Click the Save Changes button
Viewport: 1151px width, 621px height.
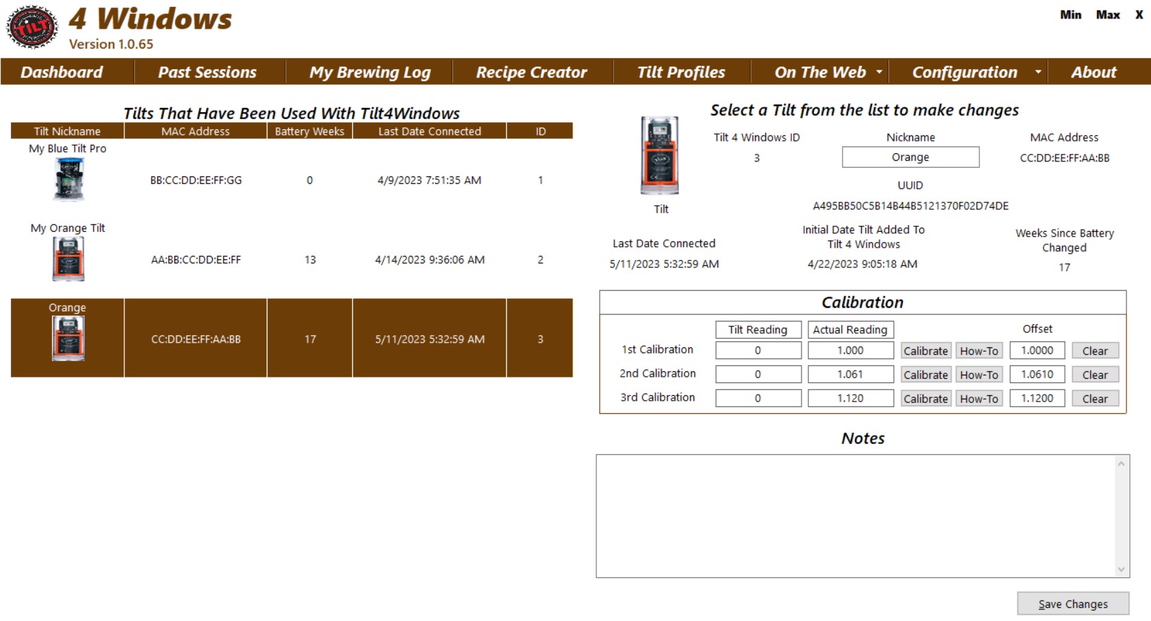click(1072, 604)
